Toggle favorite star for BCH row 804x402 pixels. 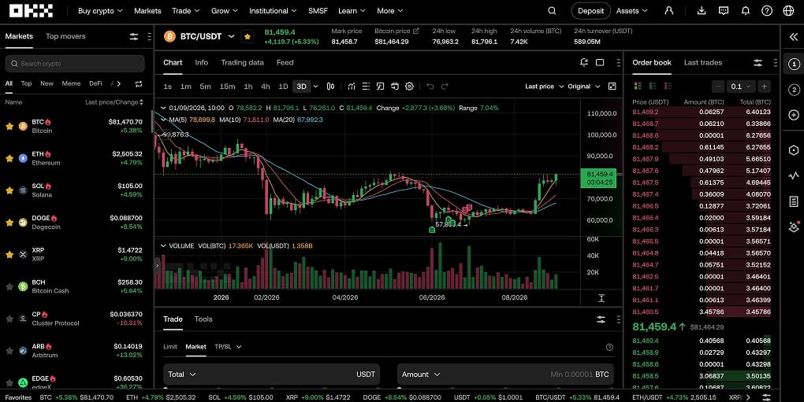(x=9, y=286)
